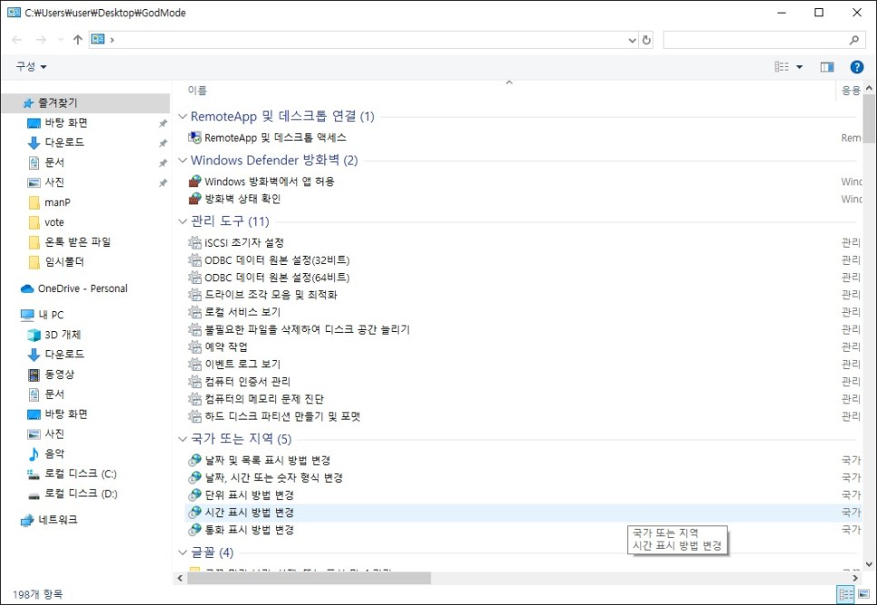The height and width of the screenshot is (605, 877).
Task: Click the 로컬 디스크 (C:) drive icon
Action: coord(34,474)
